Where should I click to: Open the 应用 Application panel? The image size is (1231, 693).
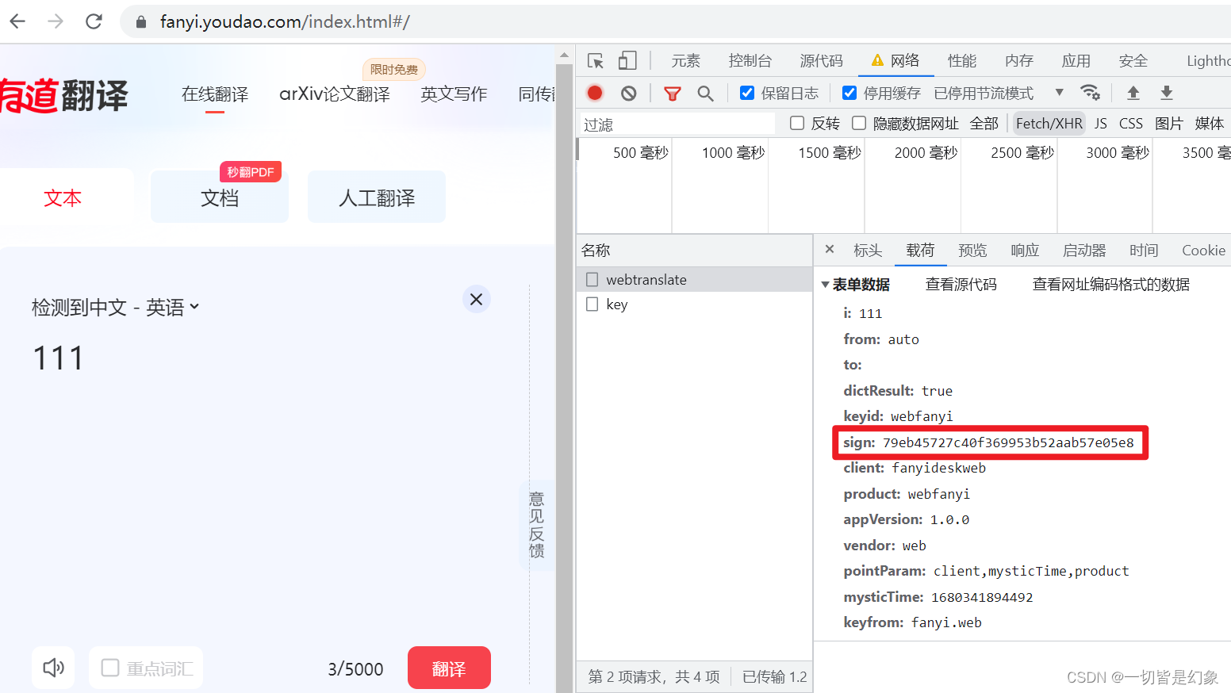1076,61
